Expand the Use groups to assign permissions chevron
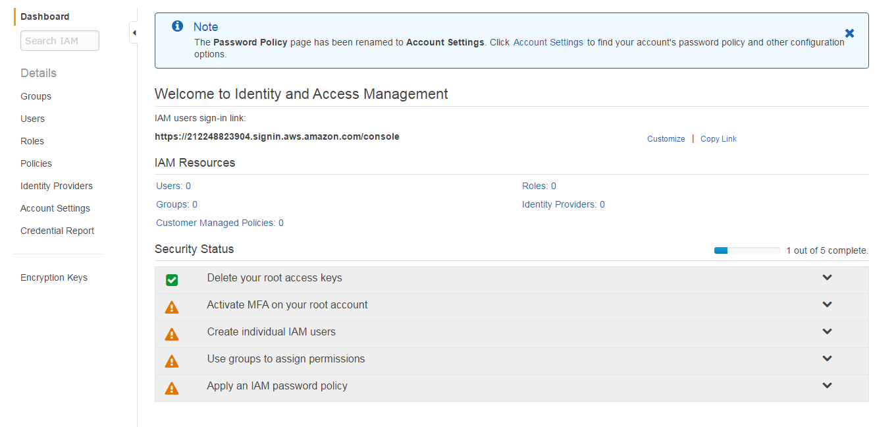 (x=828, y=358)
